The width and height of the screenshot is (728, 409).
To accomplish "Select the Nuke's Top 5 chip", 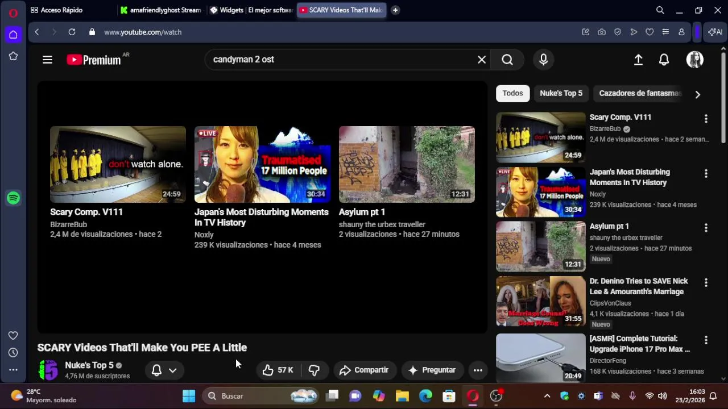I will 561,93.
